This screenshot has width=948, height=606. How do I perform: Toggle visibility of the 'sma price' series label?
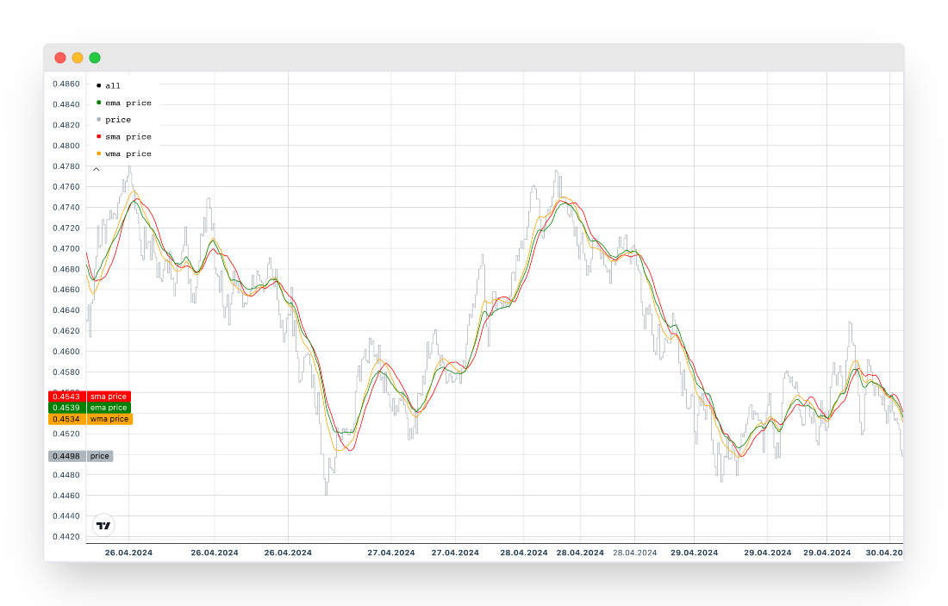click(128, 136)
